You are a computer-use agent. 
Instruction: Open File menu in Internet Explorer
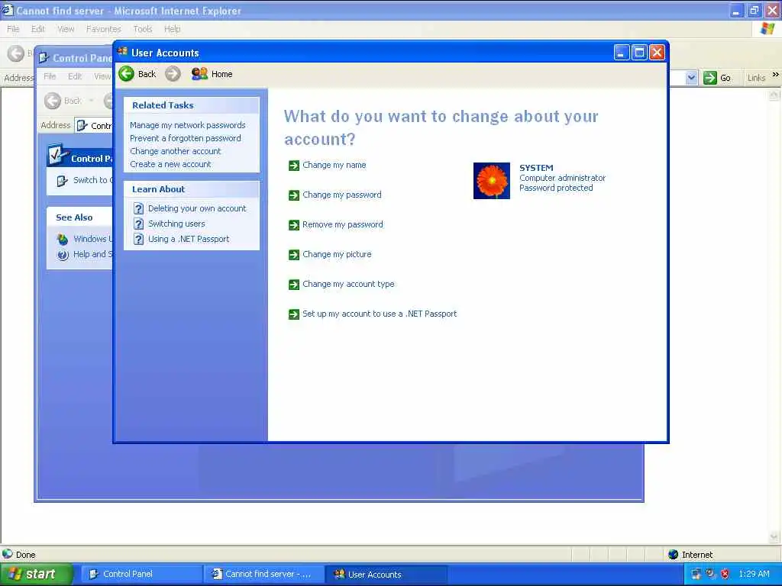(13, 29)
